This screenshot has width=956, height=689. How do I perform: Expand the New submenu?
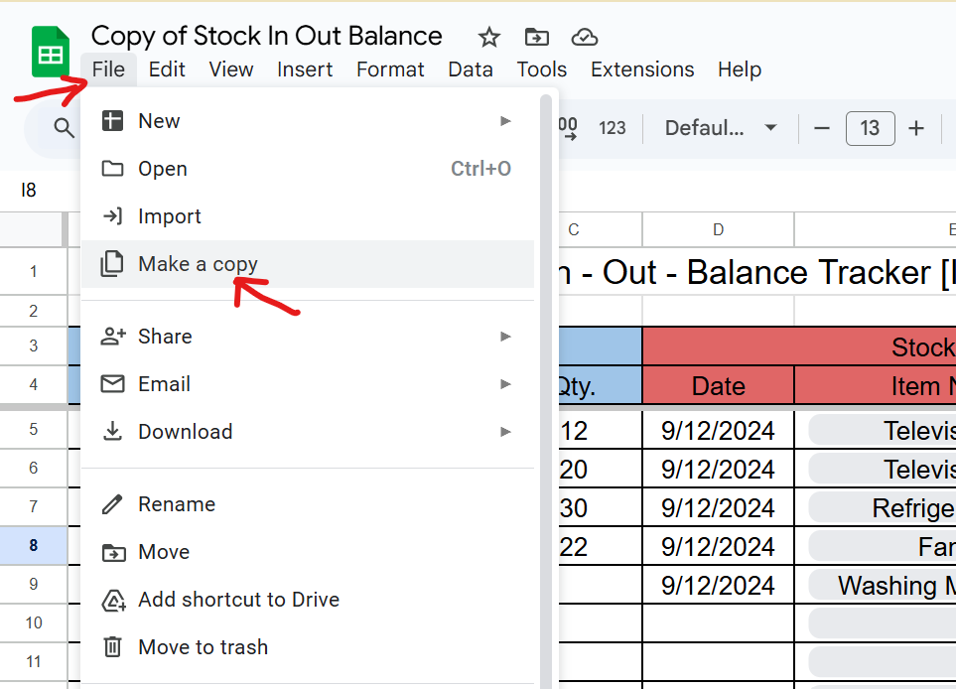point(308,121)
